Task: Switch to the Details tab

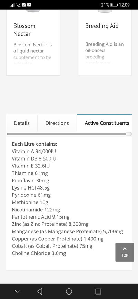Action: [x=22, y=123]
